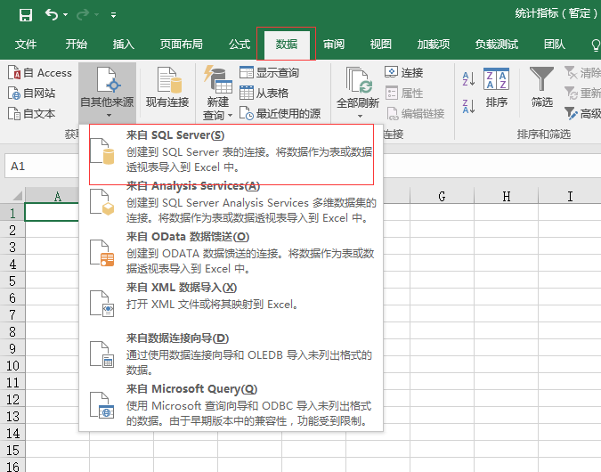Switch to the 视图 ribbon tab
Screen dimensions: 601x472
click(380, 45)
